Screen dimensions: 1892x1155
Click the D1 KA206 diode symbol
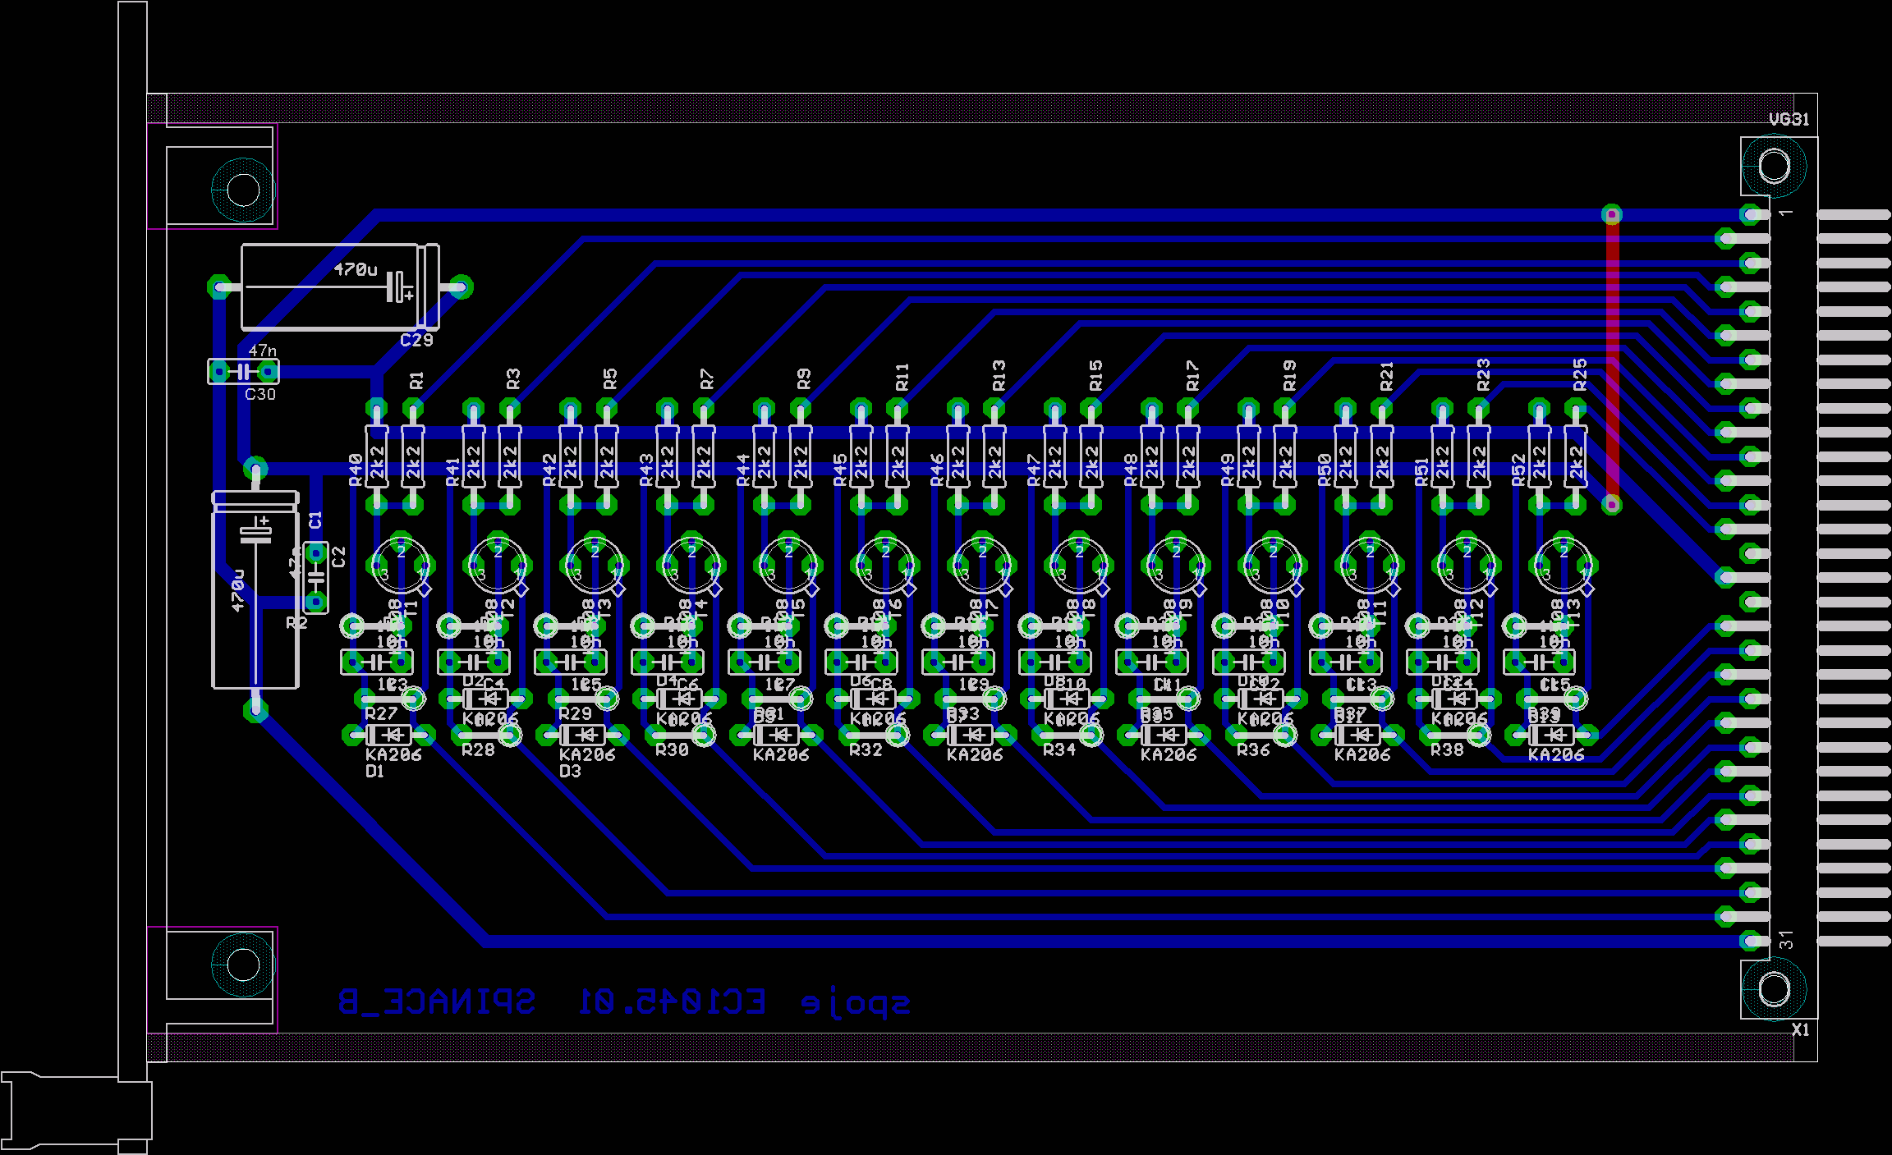(389, 735)
